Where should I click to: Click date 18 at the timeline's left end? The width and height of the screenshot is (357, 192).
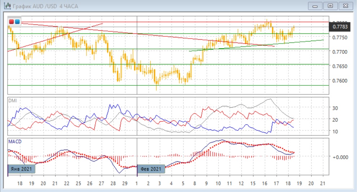point(20,183)
